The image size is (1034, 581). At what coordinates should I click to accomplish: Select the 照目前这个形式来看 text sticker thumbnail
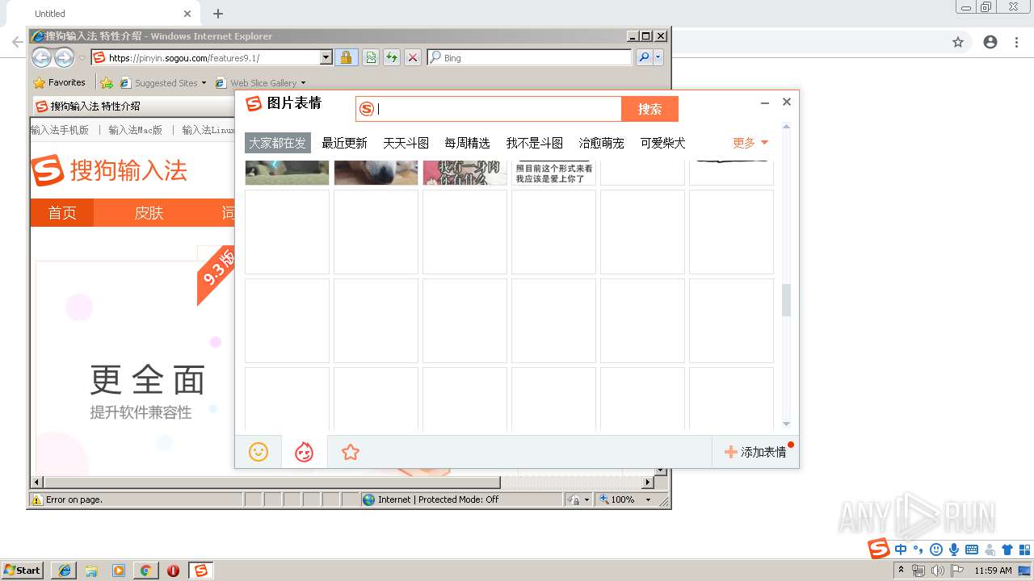(554, 173)
